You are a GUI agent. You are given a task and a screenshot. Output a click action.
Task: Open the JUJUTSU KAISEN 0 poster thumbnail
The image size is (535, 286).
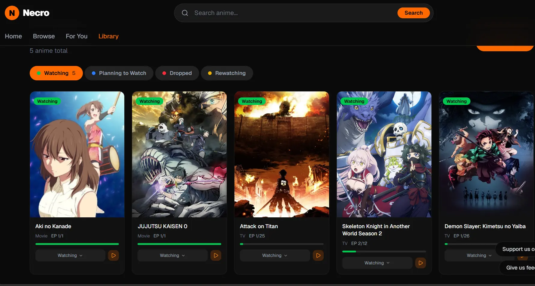pos(179,154)
